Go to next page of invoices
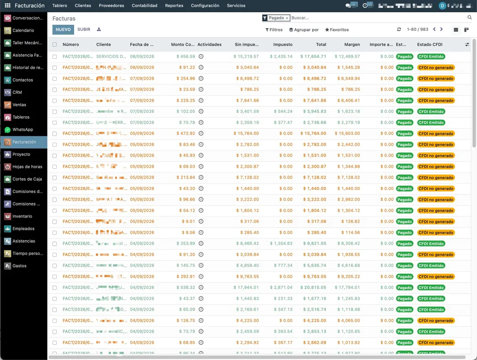 [x=441, y=29]
